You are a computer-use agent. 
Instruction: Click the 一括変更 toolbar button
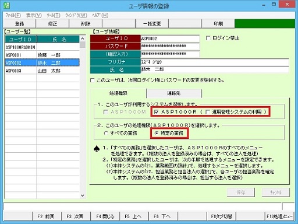click(x=152, y=24)
